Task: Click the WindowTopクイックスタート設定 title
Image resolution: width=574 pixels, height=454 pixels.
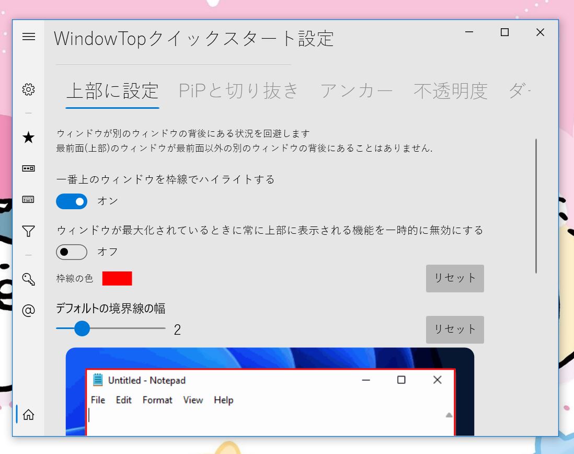Action: (194, 39)
